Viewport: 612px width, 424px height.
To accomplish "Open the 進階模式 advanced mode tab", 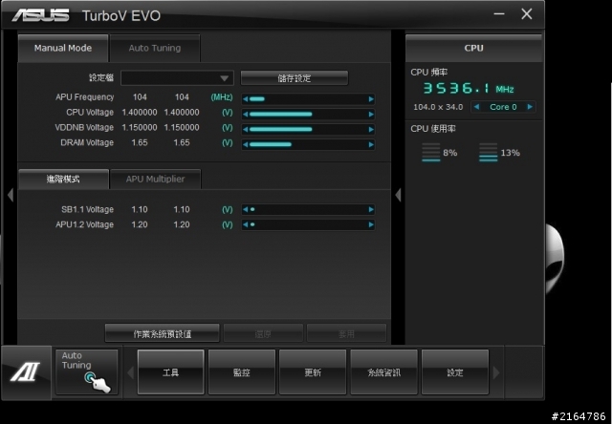I will (x=63, y=180).
